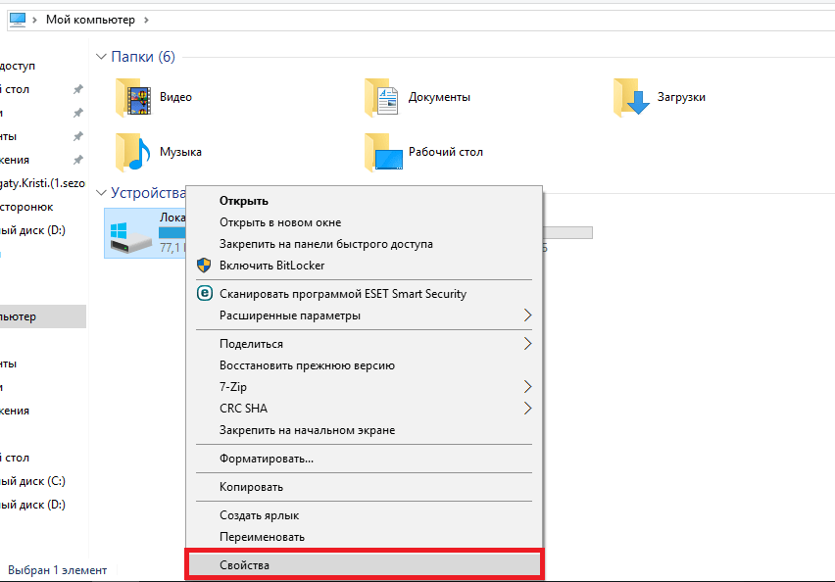
Task: Click the ESET Smart Security icon
Action: tap(205, 293)
